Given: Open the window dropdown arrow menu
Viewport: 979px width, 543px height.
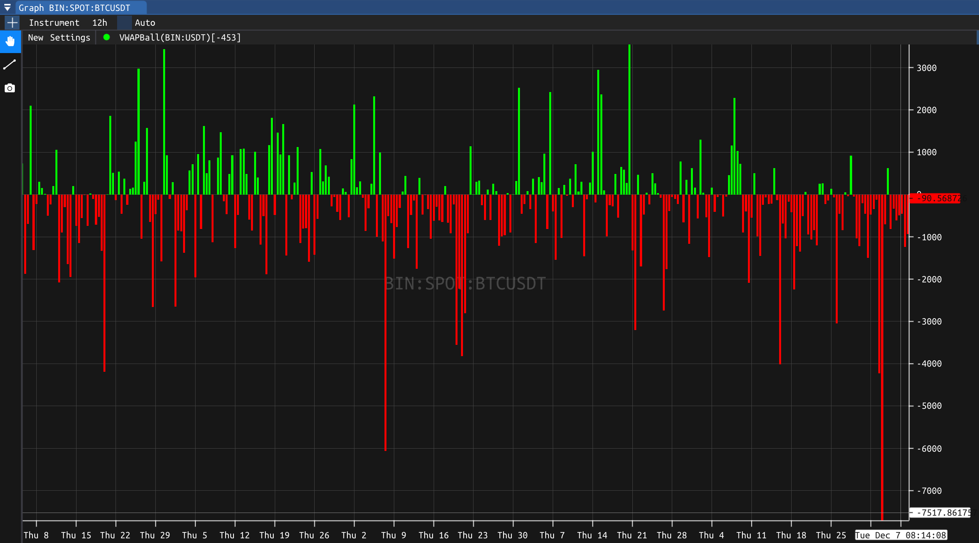Looking at the screenshot, I should (7, 8).
